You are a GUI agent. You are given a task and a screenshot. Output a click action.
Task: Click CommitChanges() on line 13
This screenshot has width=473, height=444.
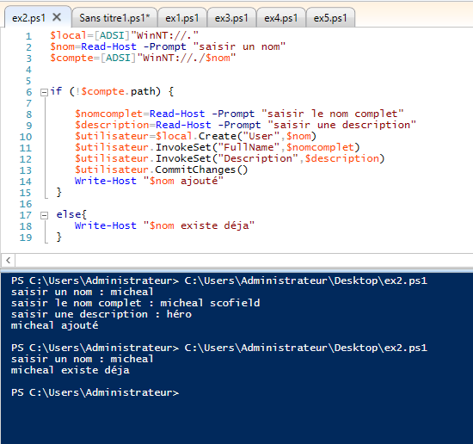point(201,170)
